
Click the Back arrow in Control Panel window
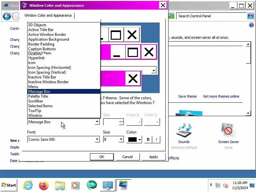(7, 16)
